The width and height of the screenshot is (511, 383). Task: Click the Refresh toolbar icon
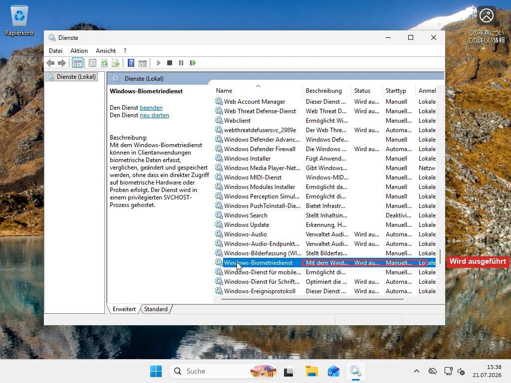coord(104,63)
